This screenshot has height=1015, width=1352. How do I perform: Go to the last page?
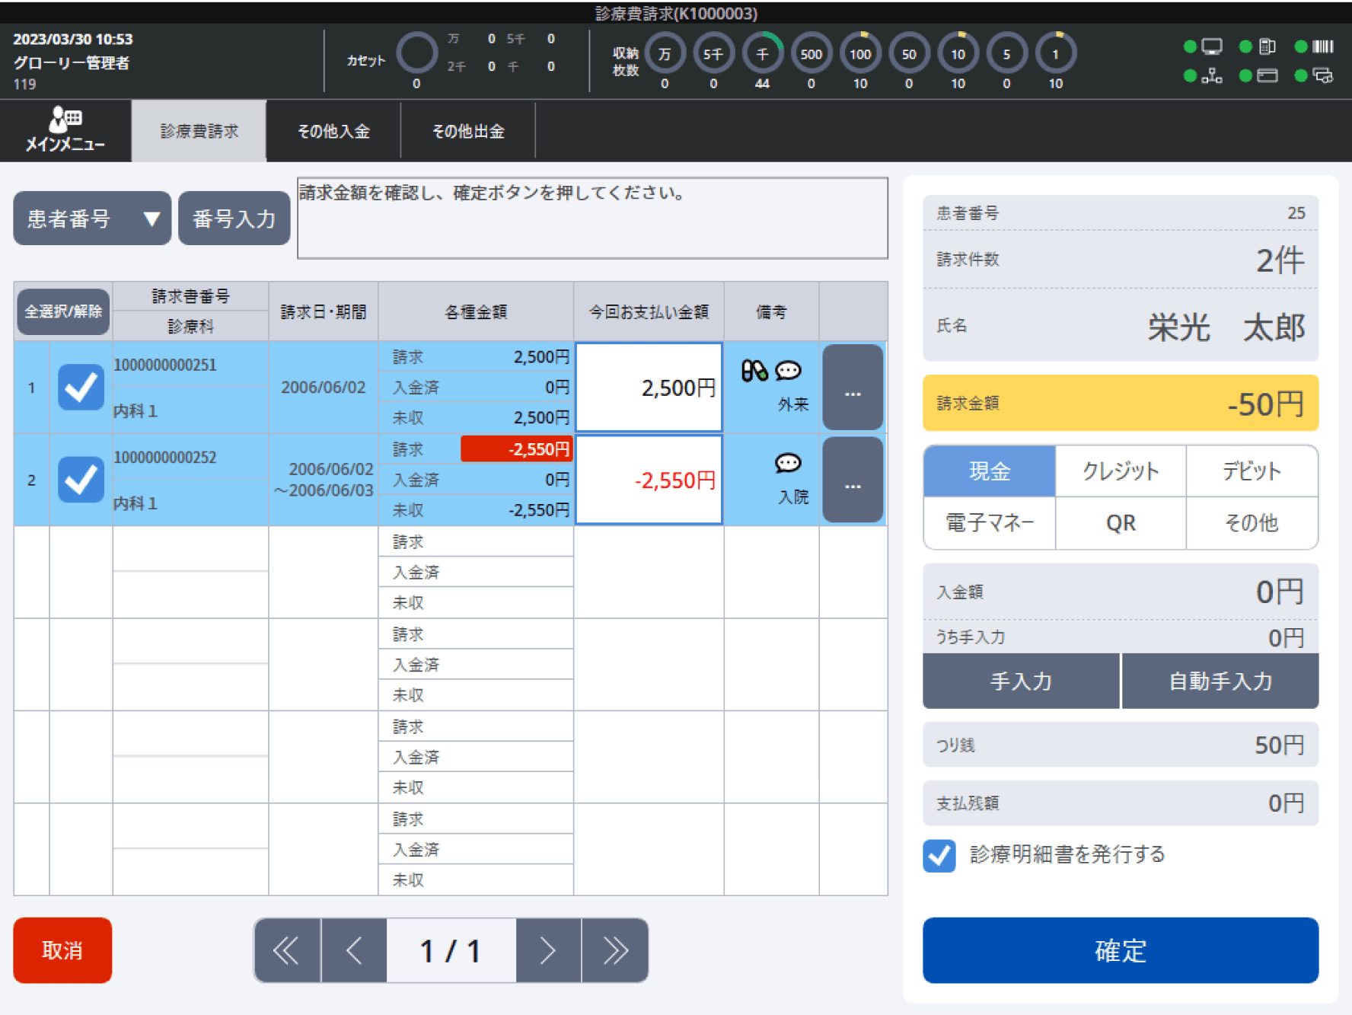615,950
